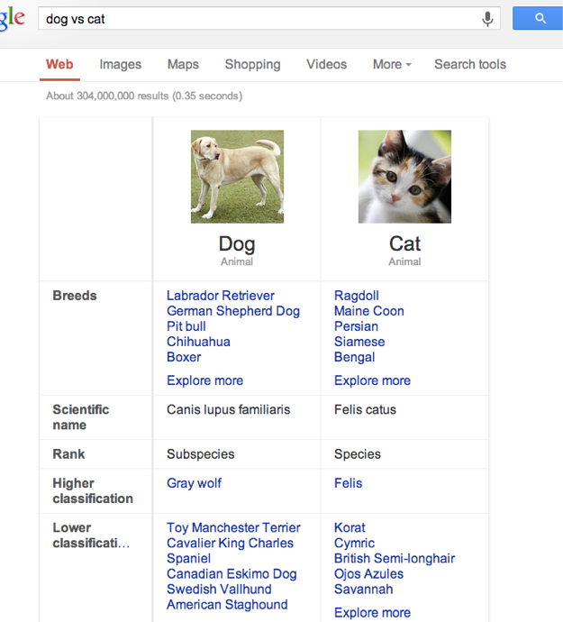Select the 'Canis lupus familiaris' text
Viewport: 563px width, 622px height.
pyautogui.click(x=229, y=409)
